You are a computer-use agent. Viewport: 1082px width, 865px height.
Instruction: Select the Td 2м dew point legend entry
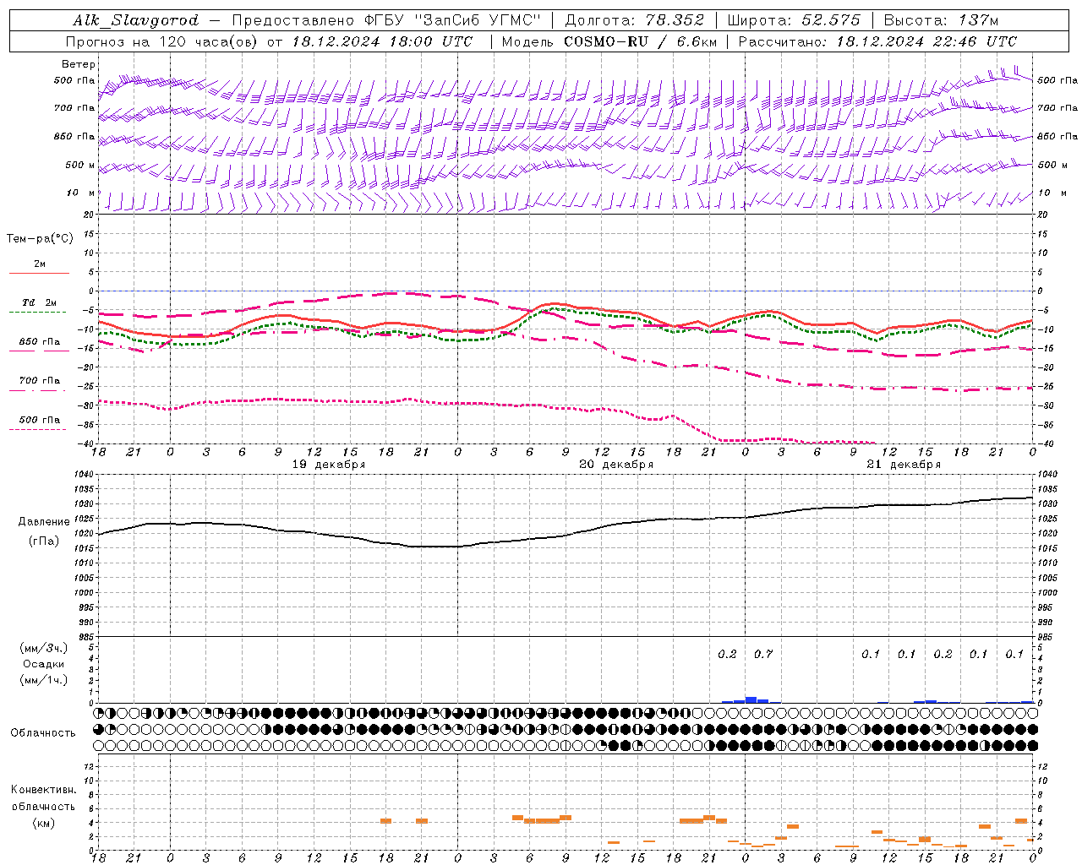click(x=39, y=302)
